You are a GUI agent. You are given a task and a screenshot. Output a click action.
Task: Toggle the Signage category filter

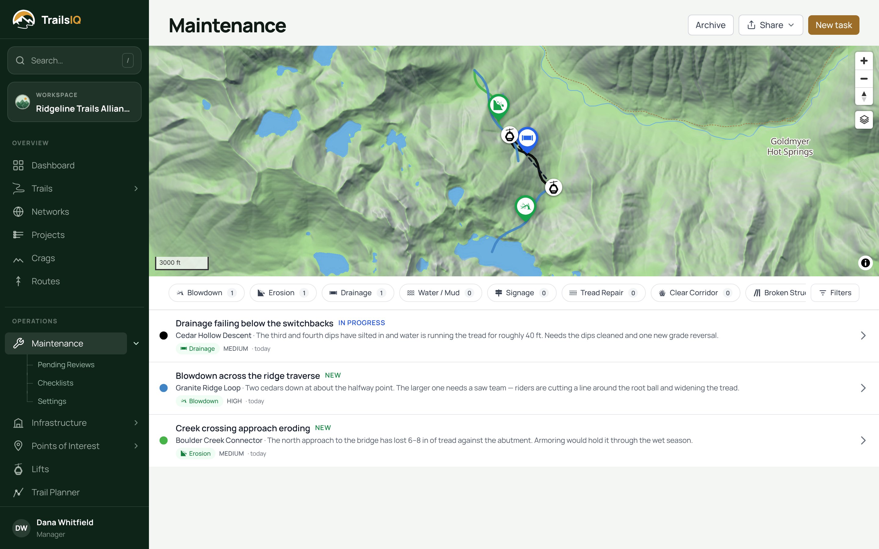coord(522,293)
